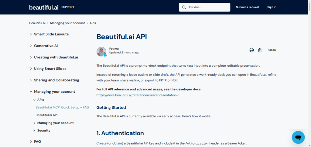Viewport: 311px width, 147px height.
Task: Click the Updated 2 months ago text
Action: [x=124, y=53]
